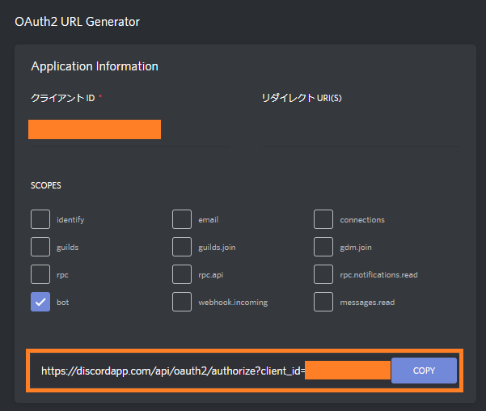The height and width of the screenshot is (411, 486).
Task: Click the SCOPES section label
Action: (46, 185)
